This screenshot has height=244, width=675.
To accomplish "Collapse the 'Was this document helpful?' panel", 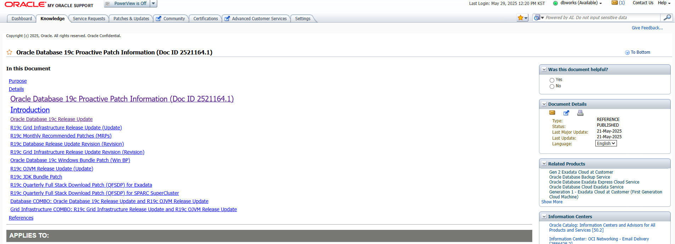I will pos(544,70).
